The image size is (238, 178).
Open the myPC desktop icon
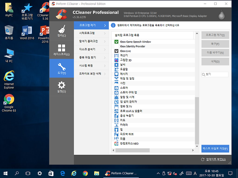click(9, 10)
